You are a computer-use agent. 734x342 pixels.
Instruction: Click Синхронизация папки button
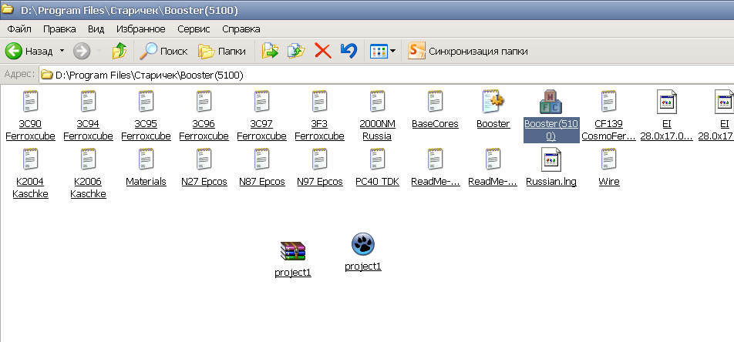point(468,51)
